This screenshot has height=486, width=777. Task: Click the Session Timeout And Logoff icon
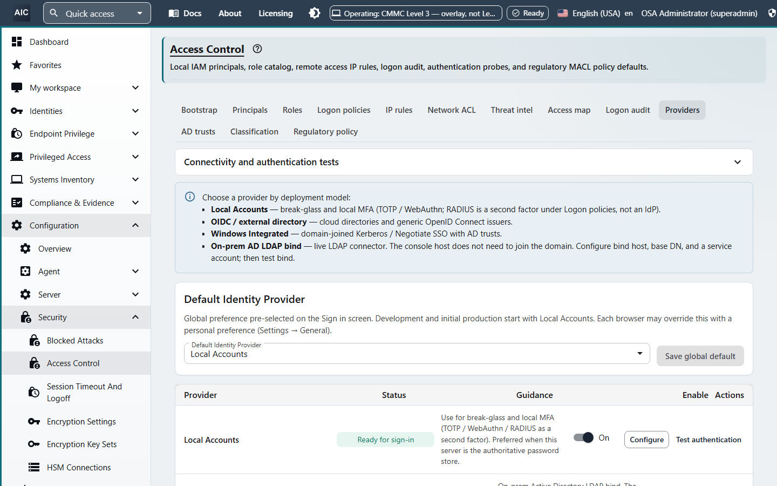click(x=34, y=392)
